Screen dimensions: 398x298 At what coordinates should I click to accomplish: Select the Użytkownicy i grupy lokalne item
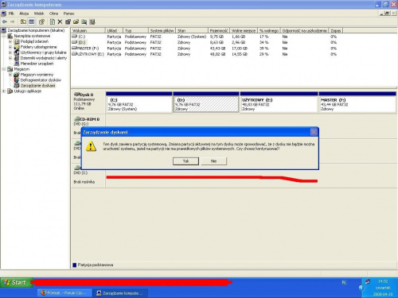(x=44, y=52)
